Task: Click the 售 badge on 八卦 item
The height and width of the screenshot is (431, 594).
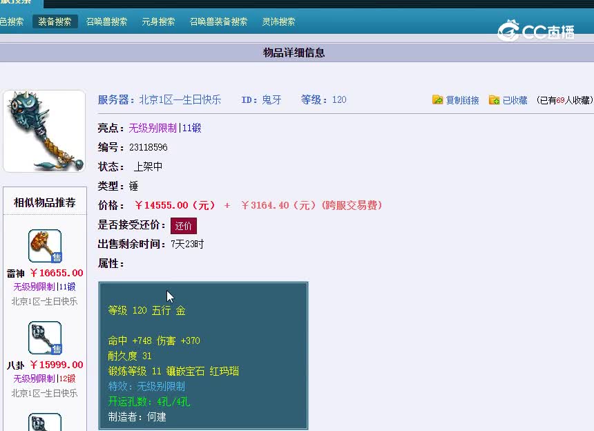Action: point(57,349)
